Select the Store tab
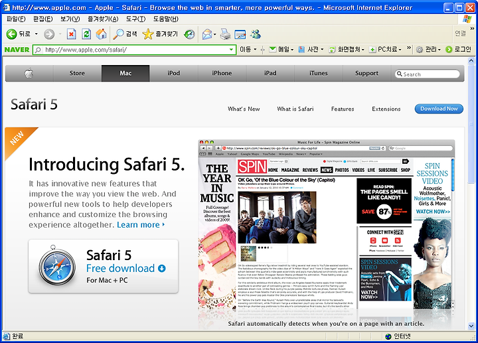The width and height of the screenshot is (478, 343). (77, 73)
